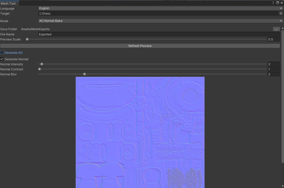This screenshot has height=188, width=284.
Task: Open the Mesh Tool panel options menu
Action: [x=273, y=2]
